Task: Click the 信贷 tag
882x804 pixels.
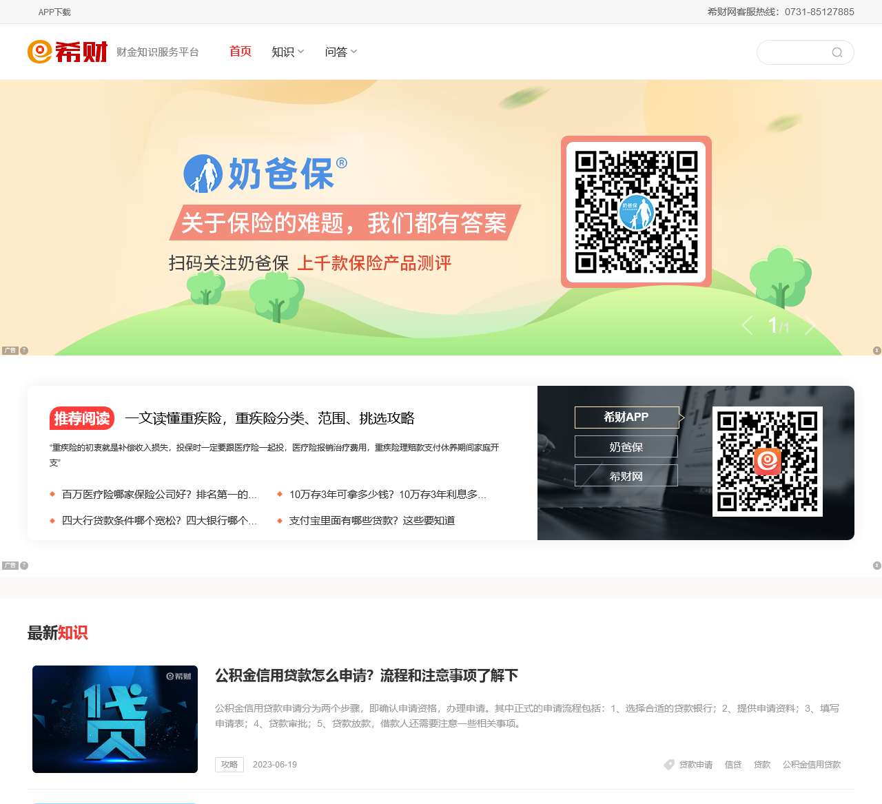Action: pyautogui.click(x=733, y=765)
